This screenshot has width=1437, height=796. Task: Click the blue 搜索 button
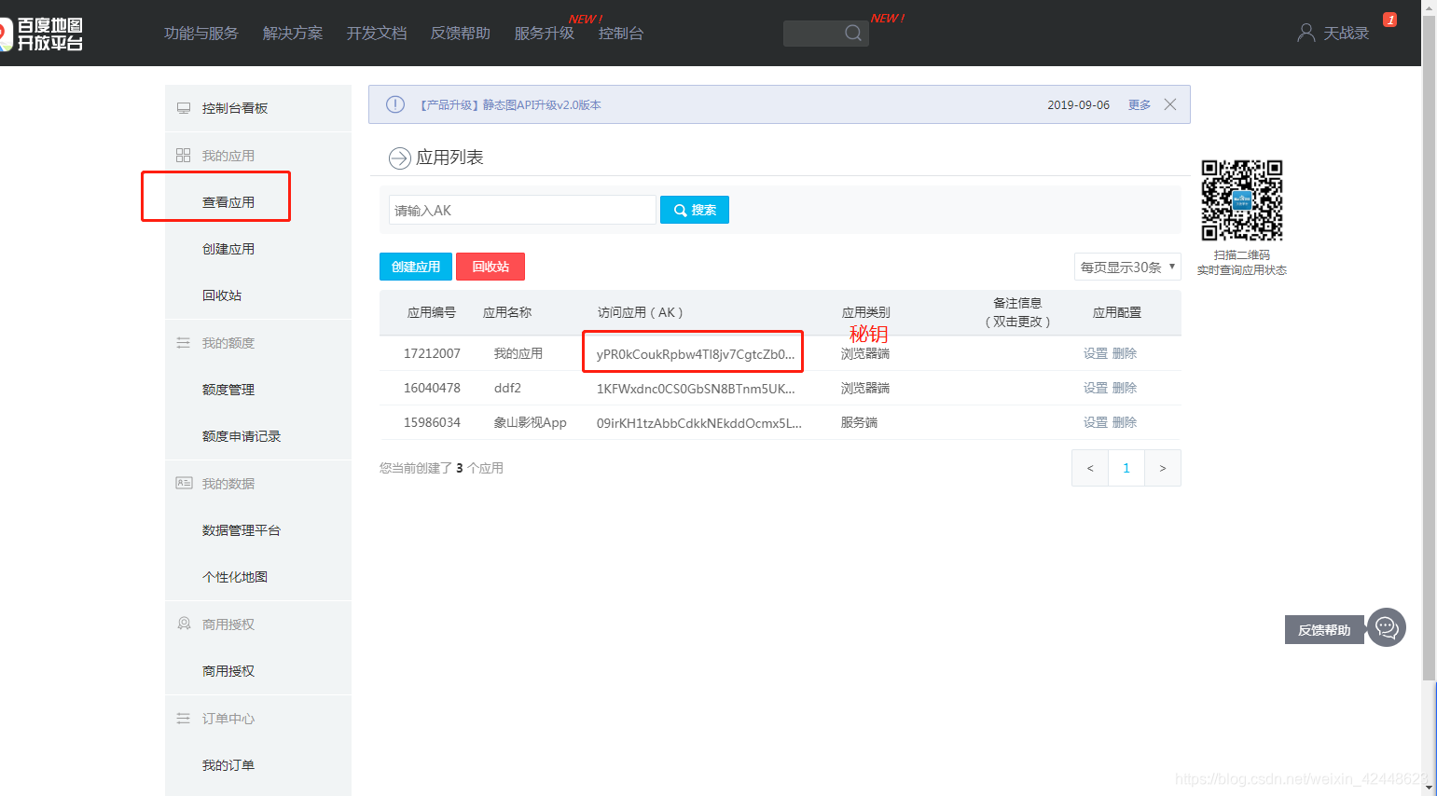695,210
